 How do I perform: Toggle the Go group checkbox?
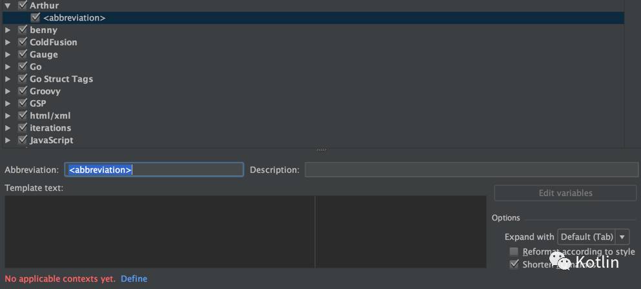(23, 66)
